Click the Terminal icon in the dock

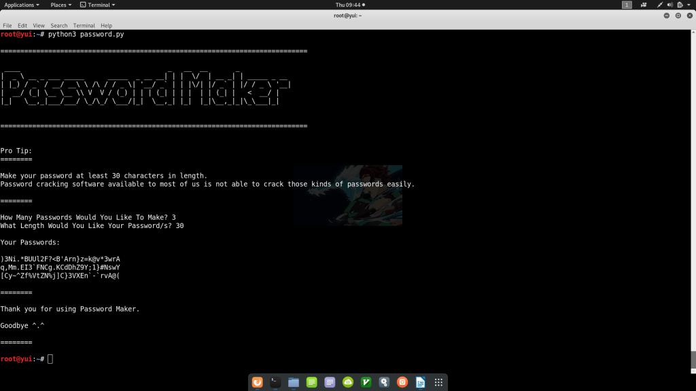[x=275, y=382]
